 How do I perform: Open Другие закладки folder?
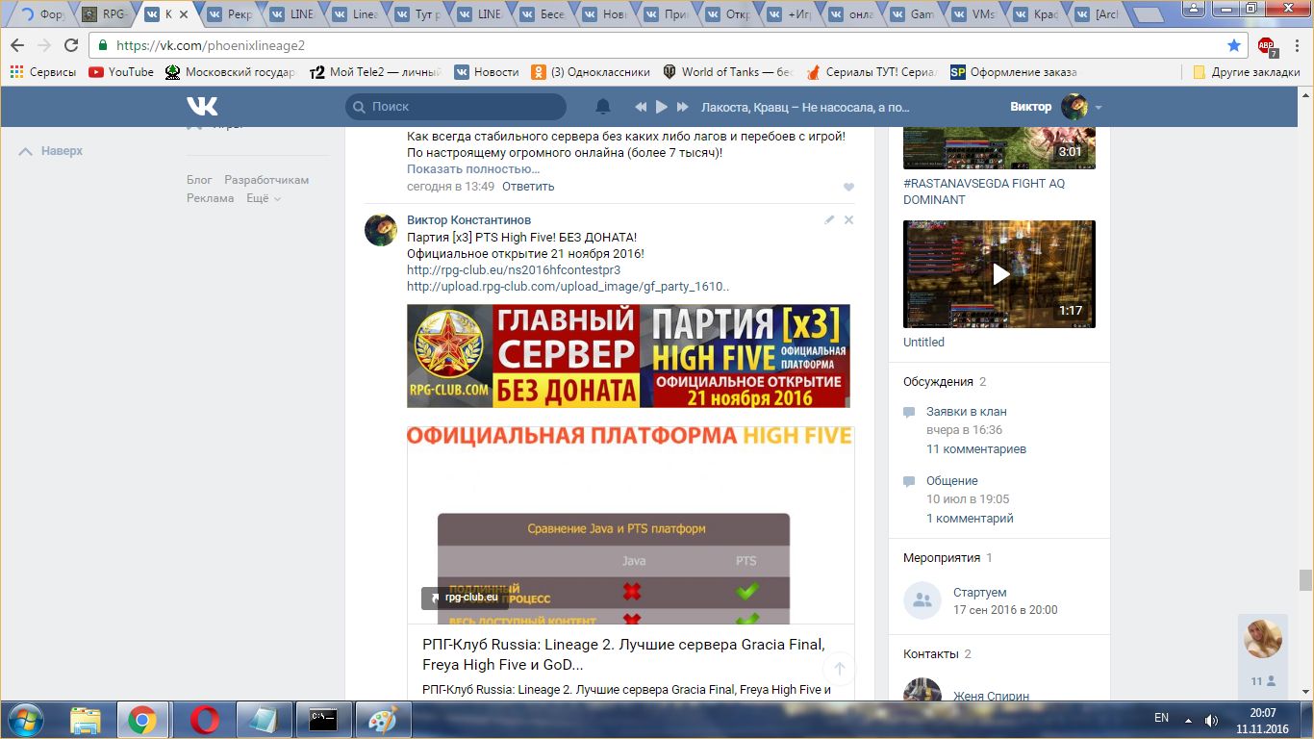click(1246, 72)
